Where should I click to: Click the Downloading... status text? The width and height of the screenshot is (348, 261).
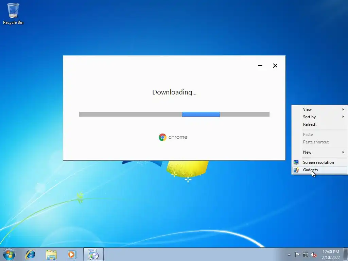pyautogui.click(x=174, y=92)
